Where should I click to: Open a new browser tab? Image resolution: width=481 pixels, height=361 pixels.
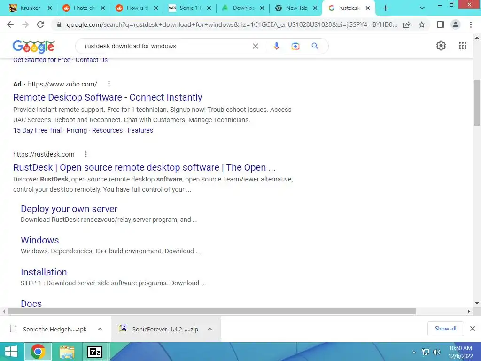pyautogui.click(x=386, y=8)
